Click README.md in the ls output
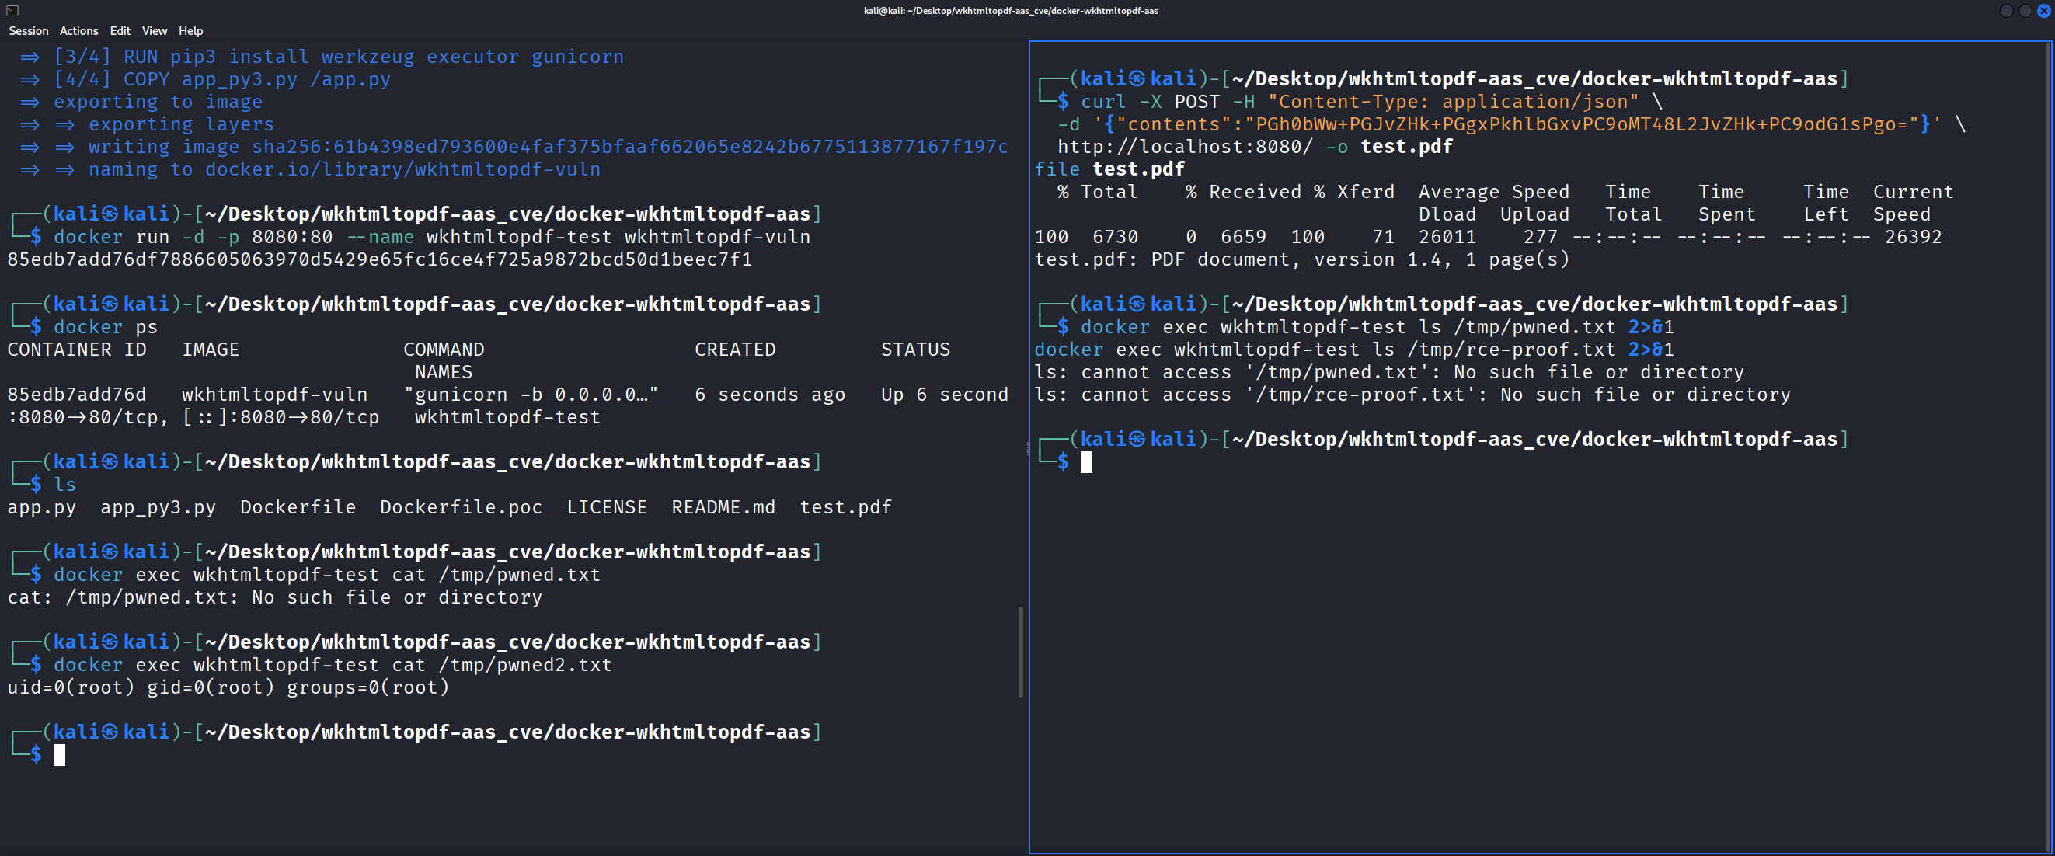This screenshot has height=856, width=2055. pyautogui.click(x=723, y=507)
